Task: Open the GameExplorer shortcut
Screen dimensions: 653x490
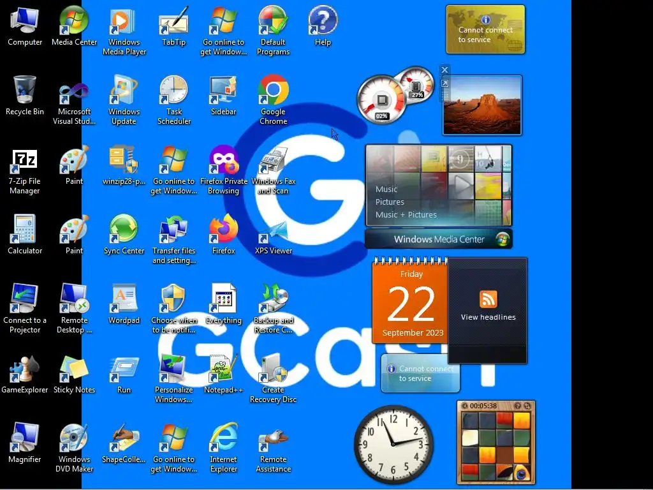Action: [25, 374]
